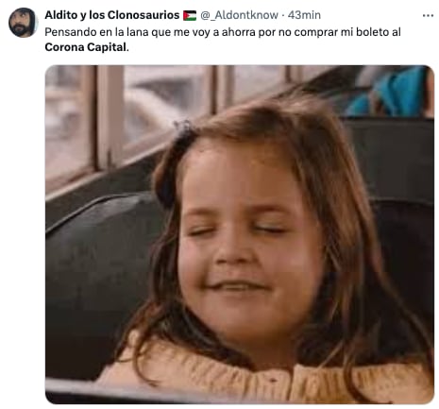Click the bearded man profile avatar
Screen dimensions: 439x409
coord(23,23)
